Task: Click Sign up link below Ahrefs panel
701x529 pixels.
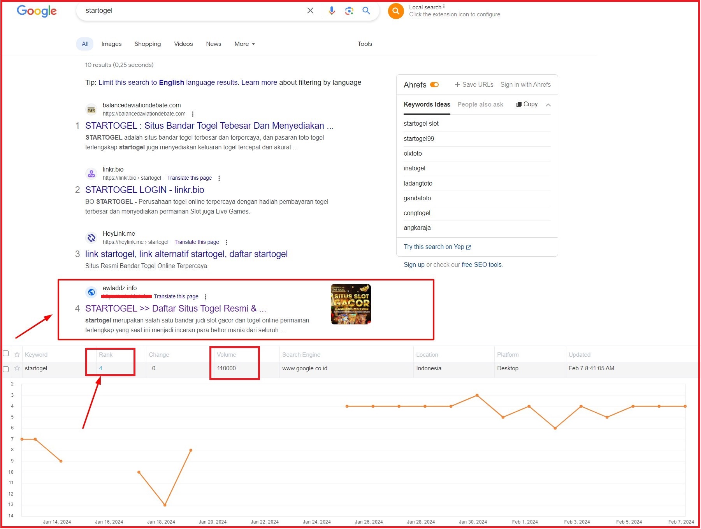Action: 414,265
